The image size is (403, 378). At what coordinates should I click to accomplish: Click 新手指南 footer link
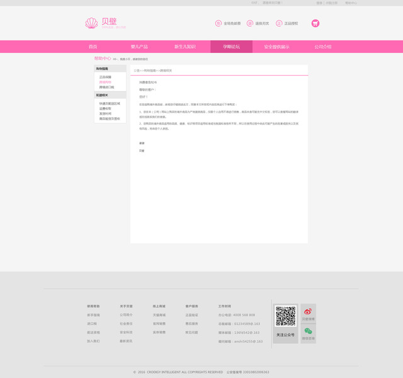click(93, 315)
